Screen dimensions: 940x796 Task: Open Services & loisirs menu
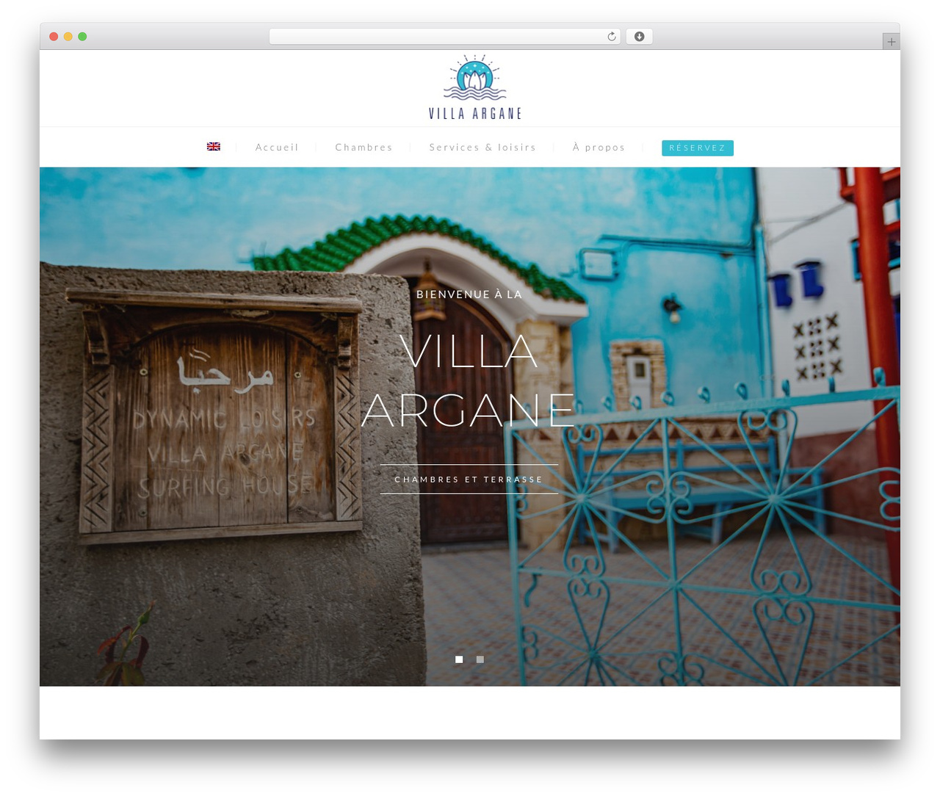point(482,148)
